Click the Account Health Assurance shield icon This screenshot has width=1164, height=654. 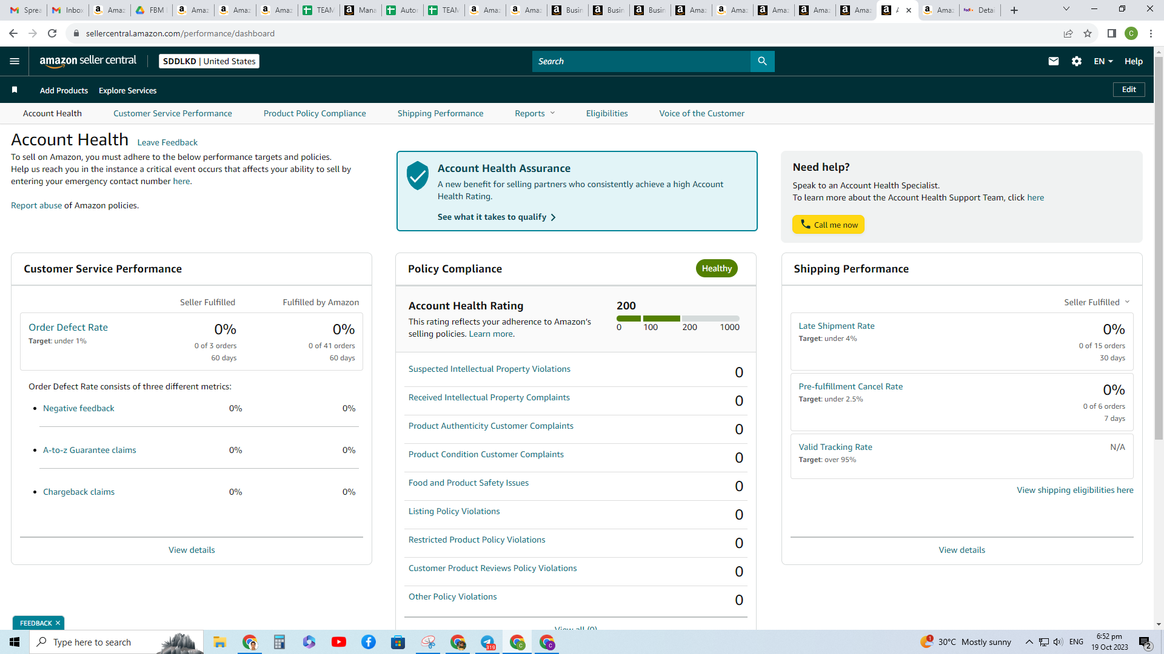(x=418, y=176)
